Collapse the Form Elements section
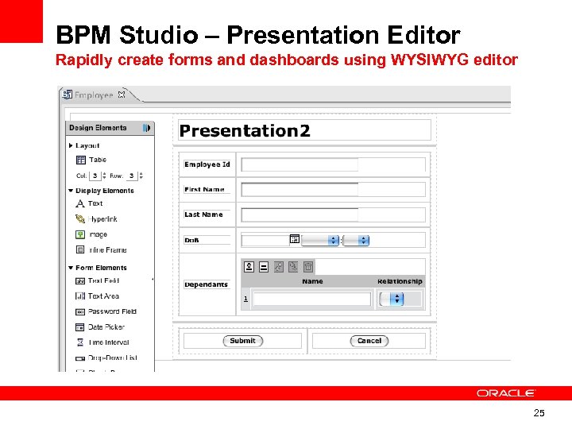572x429 pixels. pos(71,268)
